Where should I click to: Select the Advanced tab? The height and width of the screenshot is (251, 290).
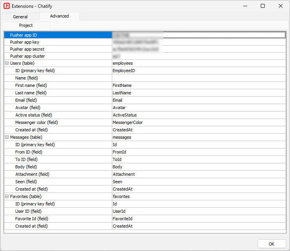pos(59,16)
